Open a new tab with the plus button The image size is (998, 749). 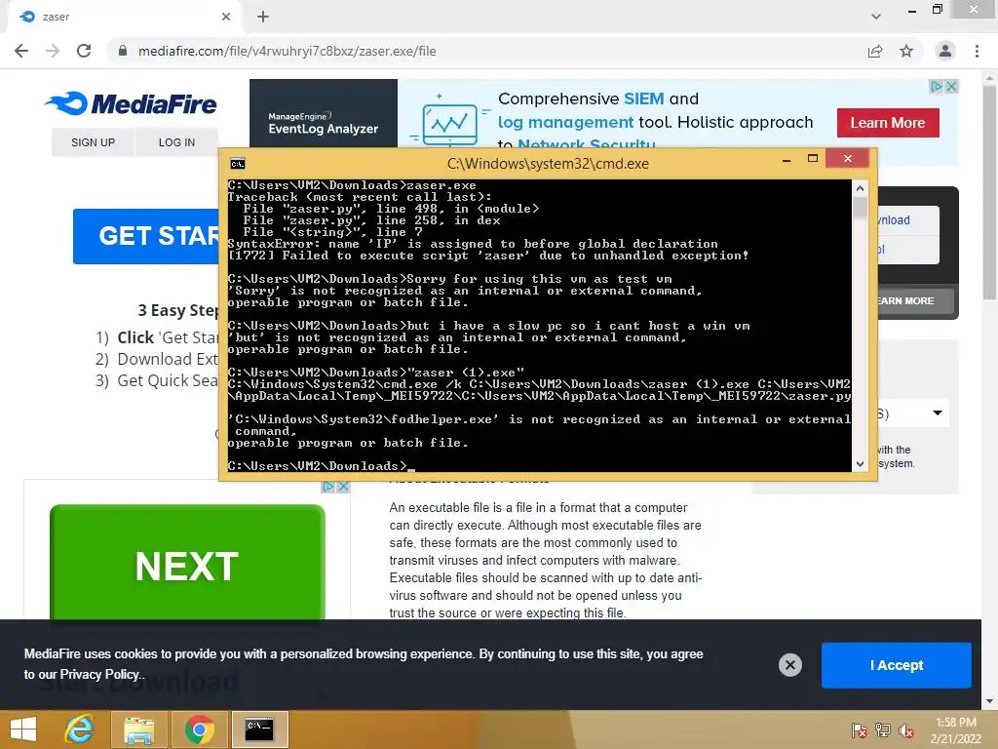(263, 17)
